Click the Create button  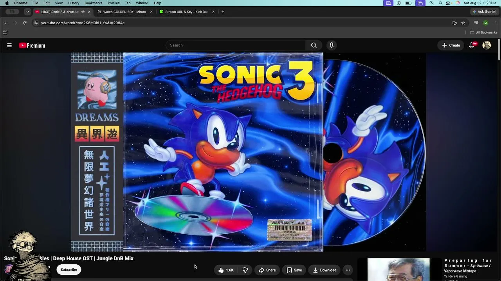click(451, 45)
